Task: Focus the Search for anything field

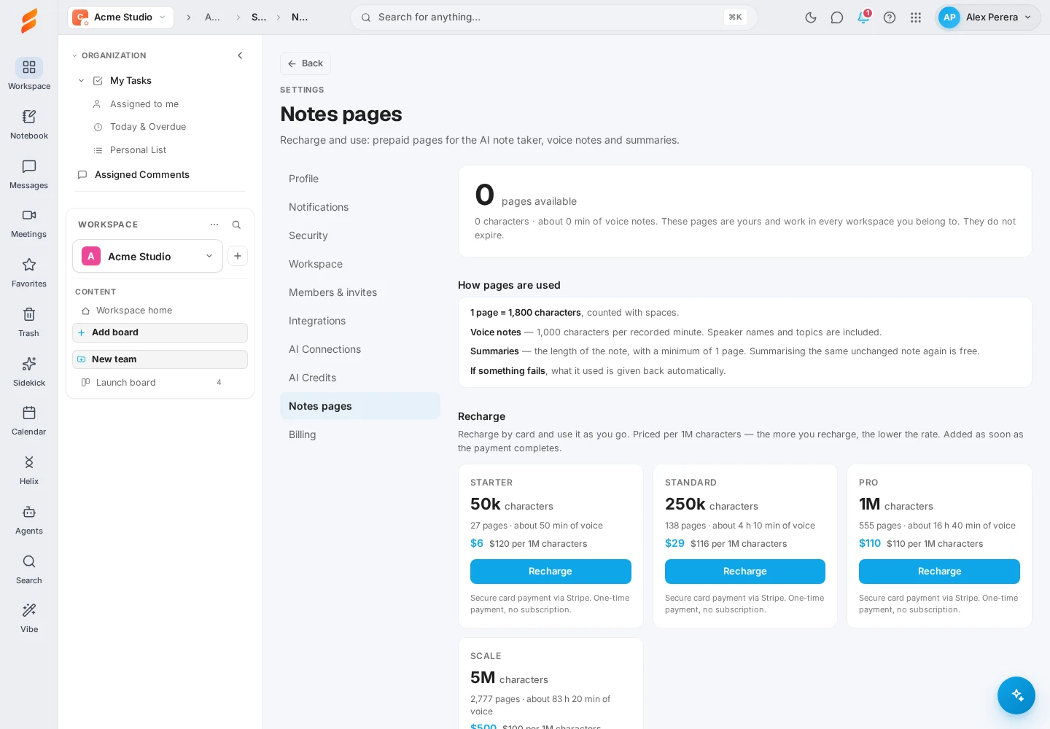Action: pos(554,17)
